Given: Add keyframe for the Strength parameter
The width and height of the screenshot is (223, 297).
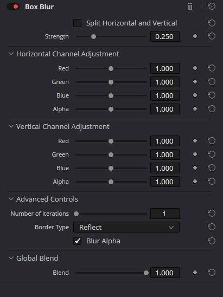Looking at the screenshot, I should 195,36.
